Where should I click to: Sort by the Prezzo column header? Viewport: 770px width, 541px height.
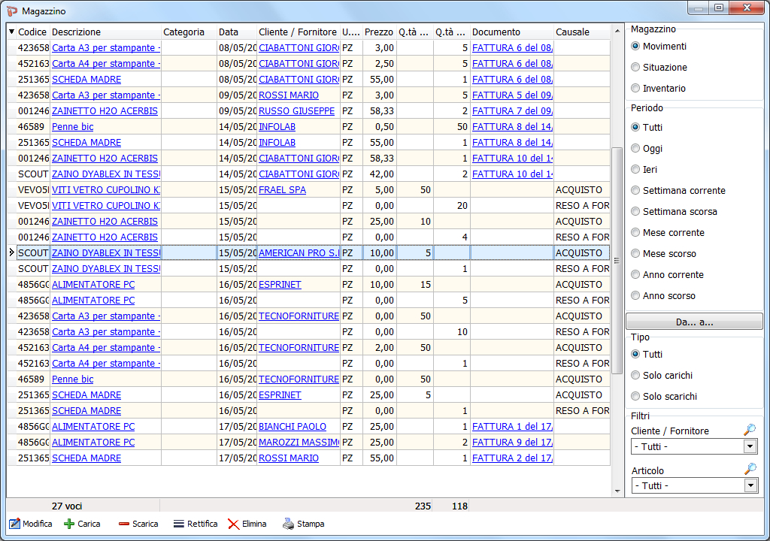[379, 32]
